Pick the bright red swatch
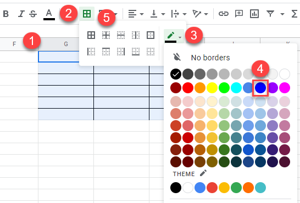300x203 pixels. point(188,88)
